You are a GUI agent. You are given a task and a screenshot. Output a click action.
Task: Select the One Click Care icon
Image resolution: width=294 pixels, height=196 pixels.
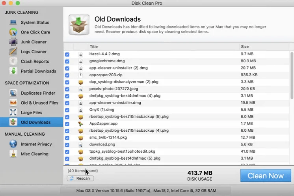coord(13,32)
